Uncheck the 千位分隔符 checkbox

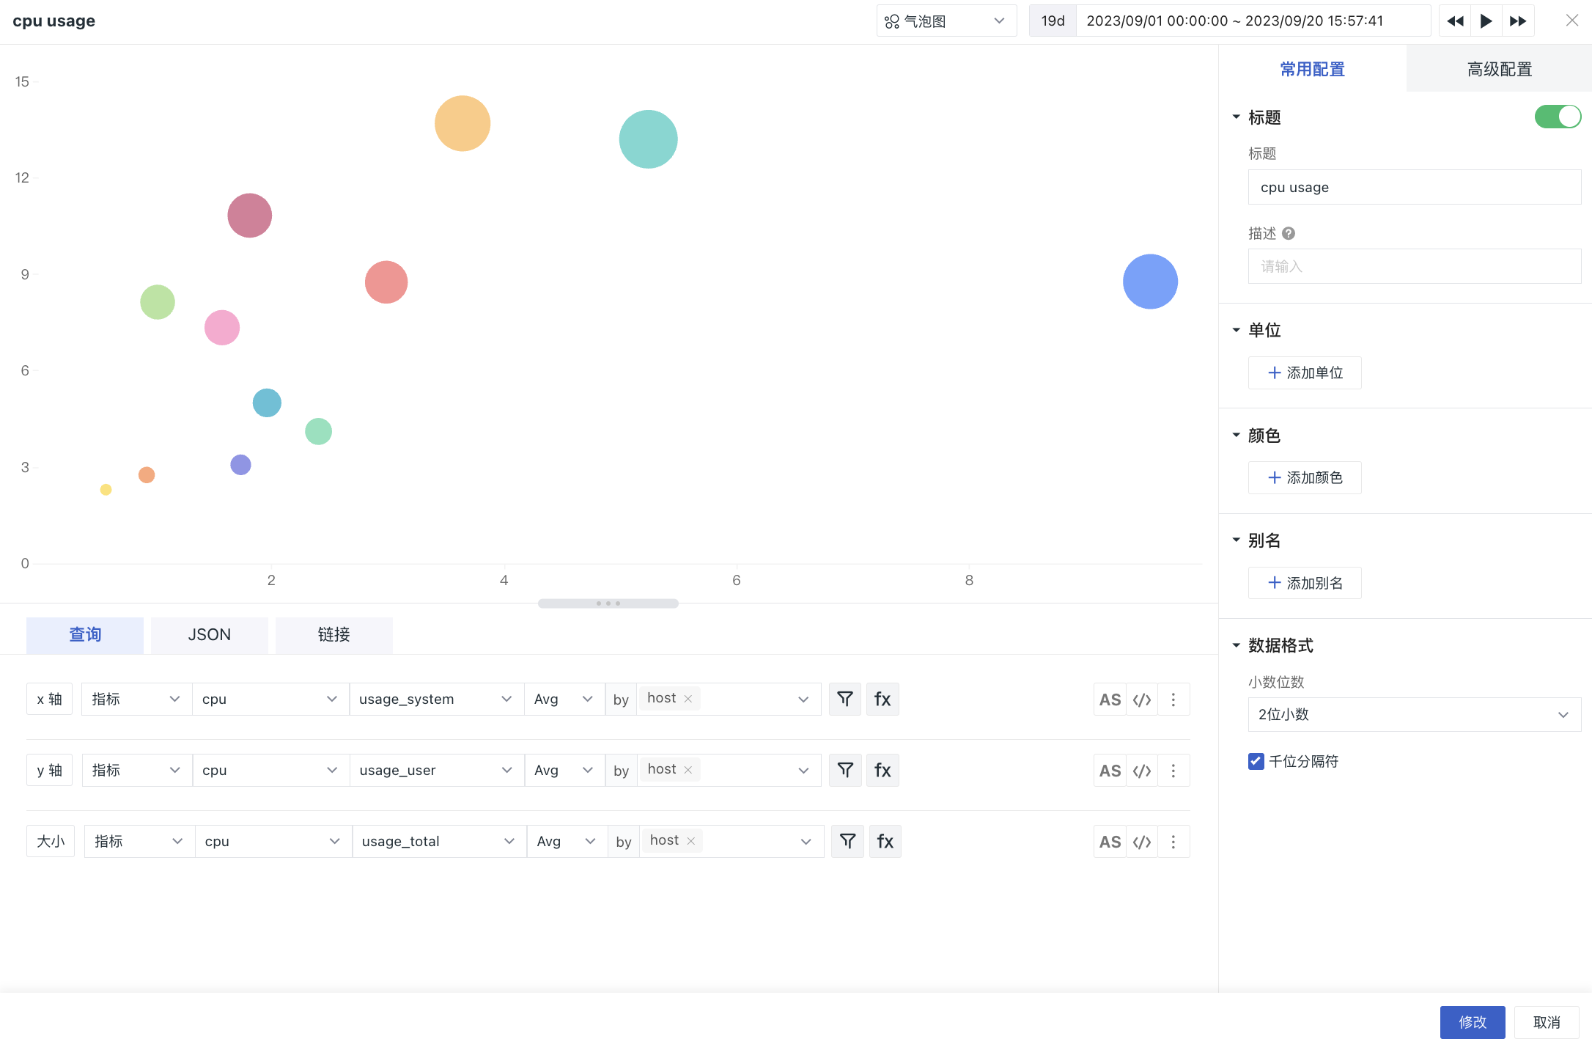tap(1256, 761)
